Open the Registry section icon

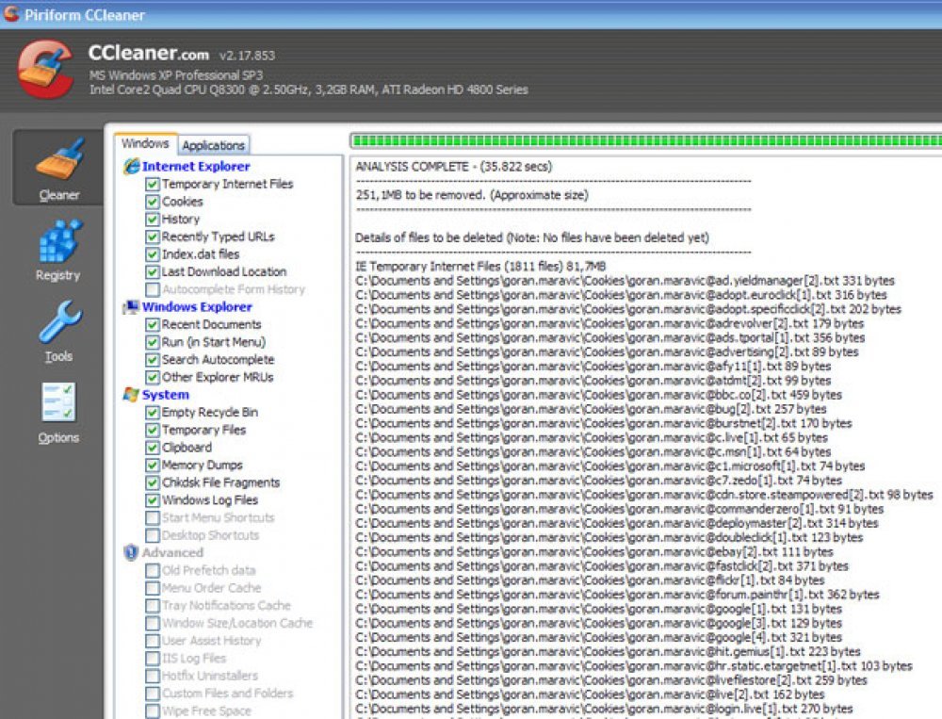(59, 240)
